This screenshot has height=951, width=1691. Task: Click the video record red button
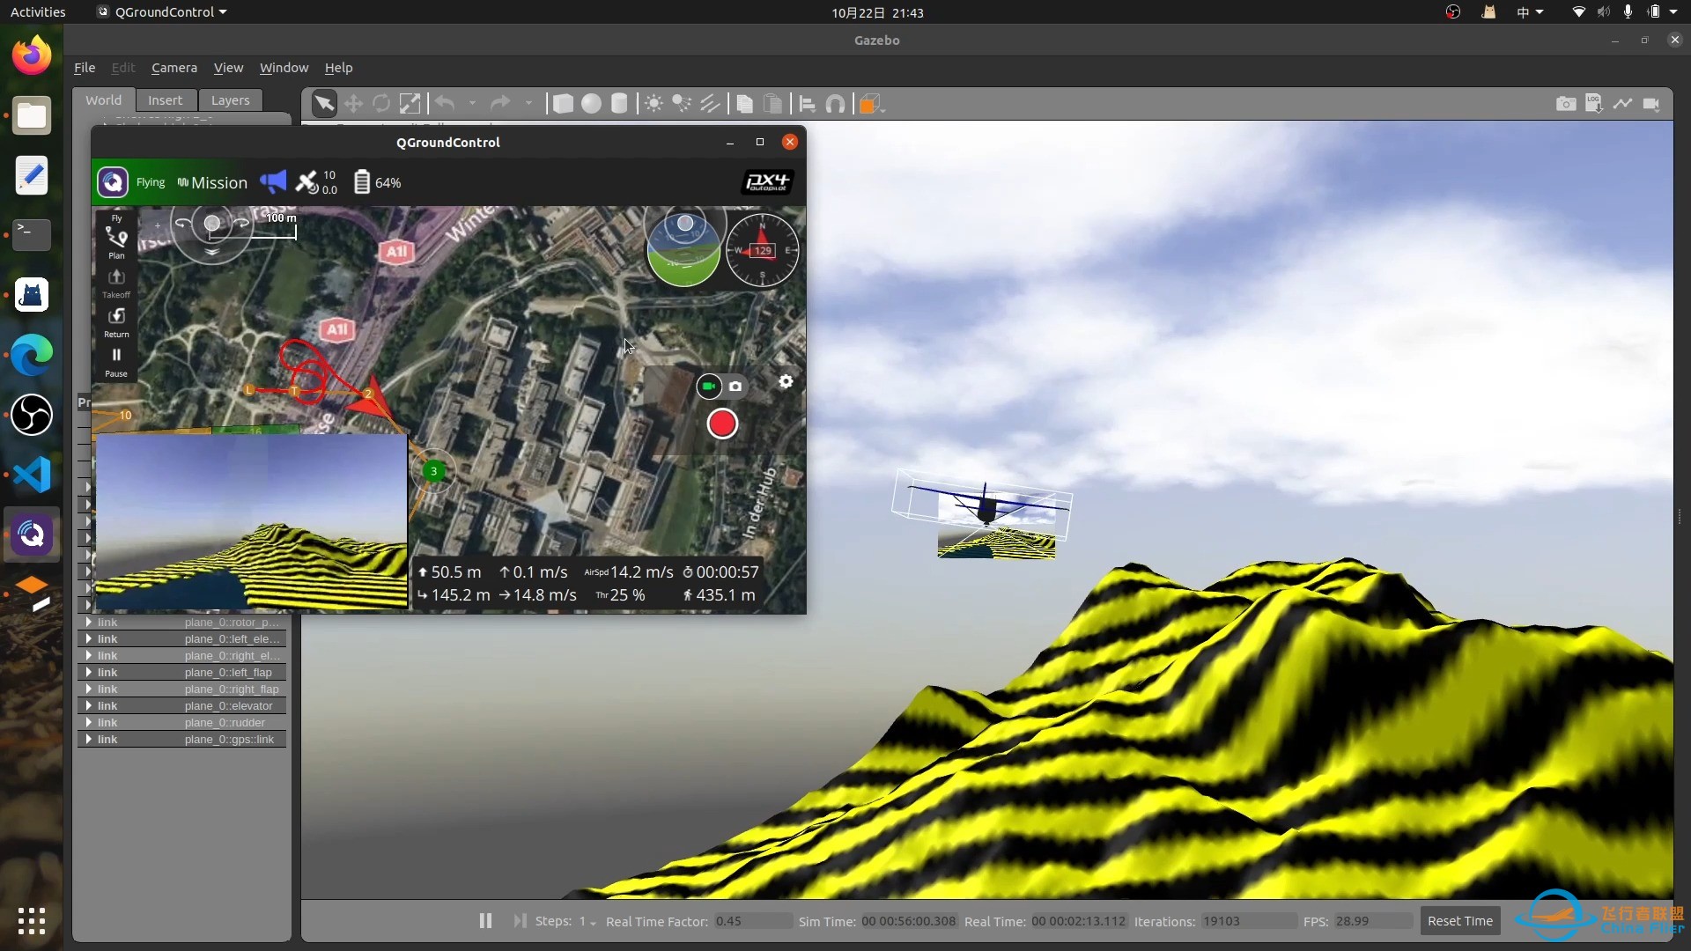coord(721,424)
